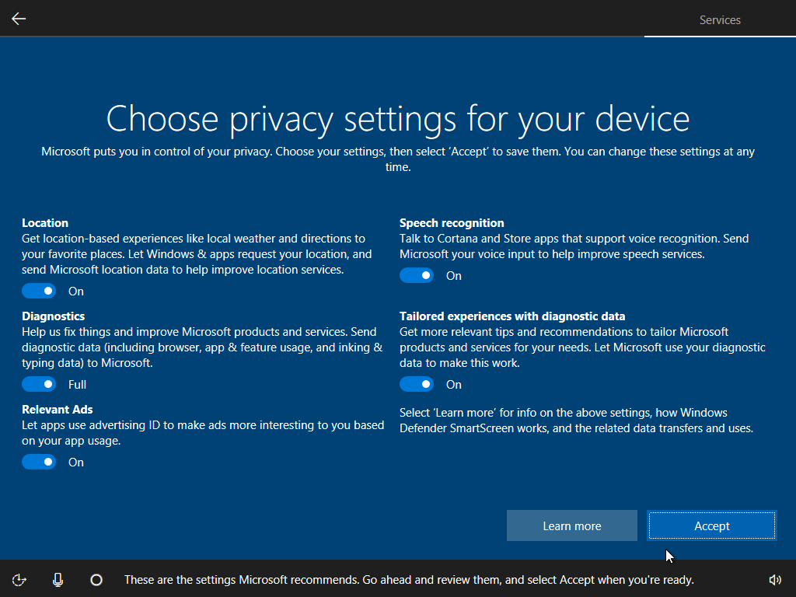The width and height of the screenshot is (796, 597).
Task: Click Cortana's recommendation message in bottom bar
Action: 409,579
